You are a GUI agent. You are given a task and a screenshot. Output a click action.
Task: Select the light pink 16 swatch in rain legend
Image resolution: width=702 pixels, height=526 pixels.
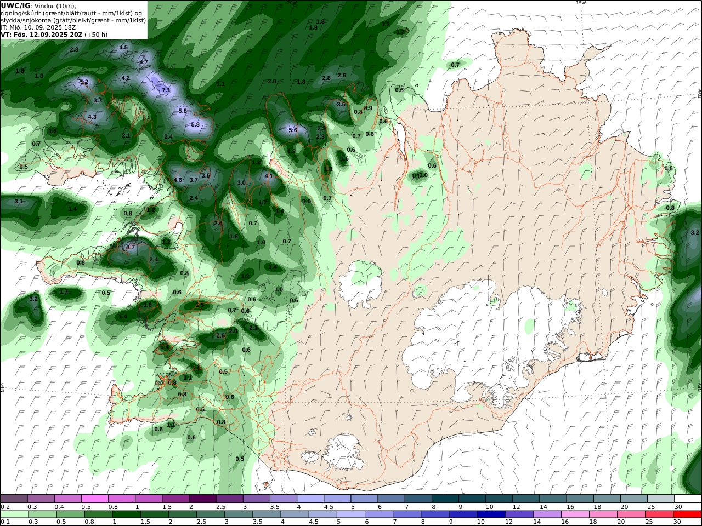575,514
